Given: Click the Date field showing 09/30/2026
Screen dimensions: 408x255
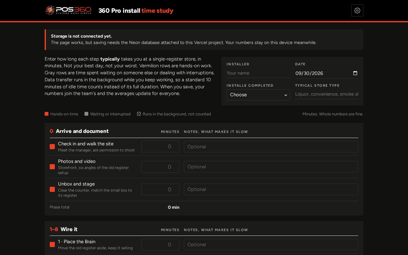Looking at the screenshot, I should (327, 73).
